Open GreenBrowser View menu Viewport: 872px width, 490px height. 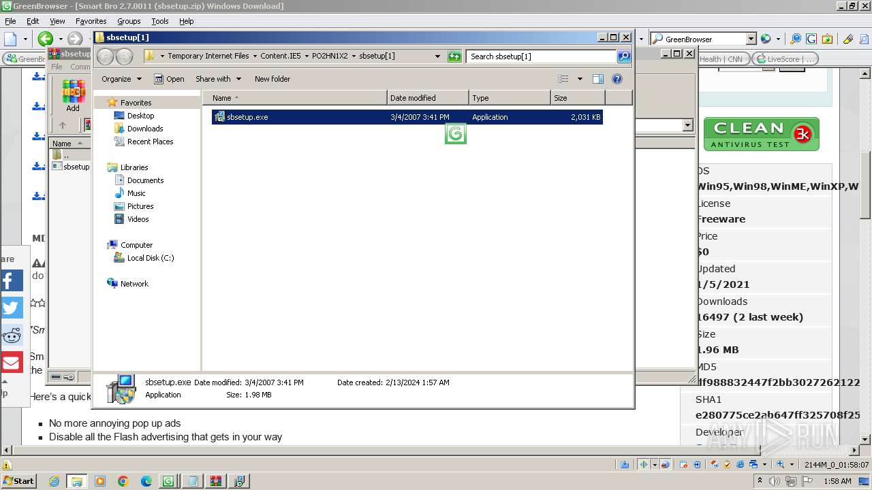click(57, 21)
